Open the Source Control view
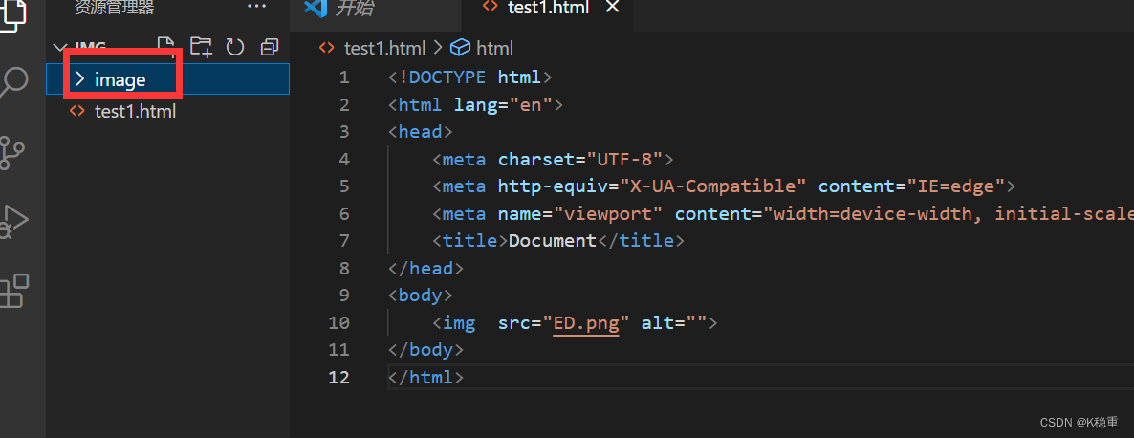This screenshot has height=438, width=1134. [x=12, y=152]
